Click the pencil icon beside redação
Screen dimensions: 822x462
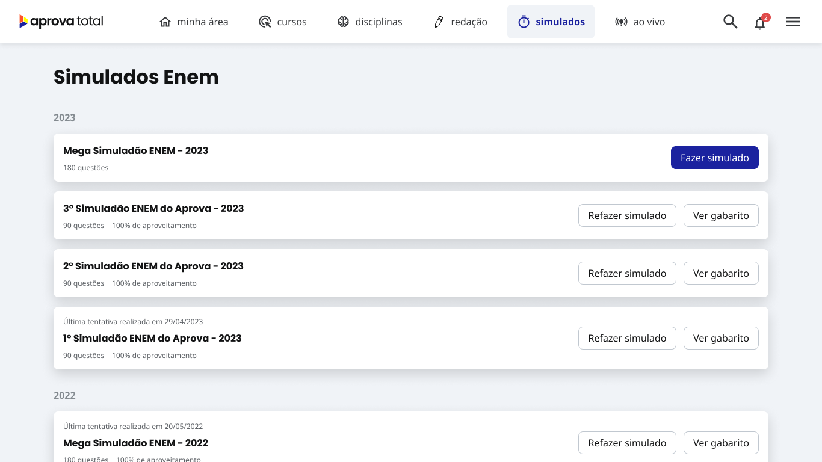pyautogui.click(x=439, y=22)
